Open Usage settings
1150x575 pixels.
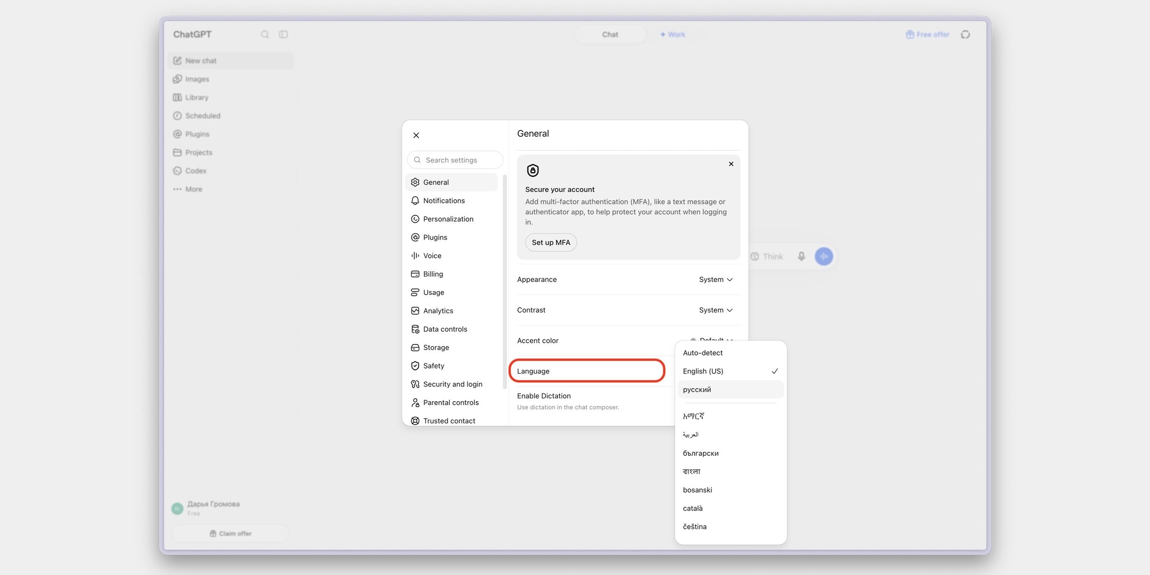pyautogui.click(x=452, y=293)
